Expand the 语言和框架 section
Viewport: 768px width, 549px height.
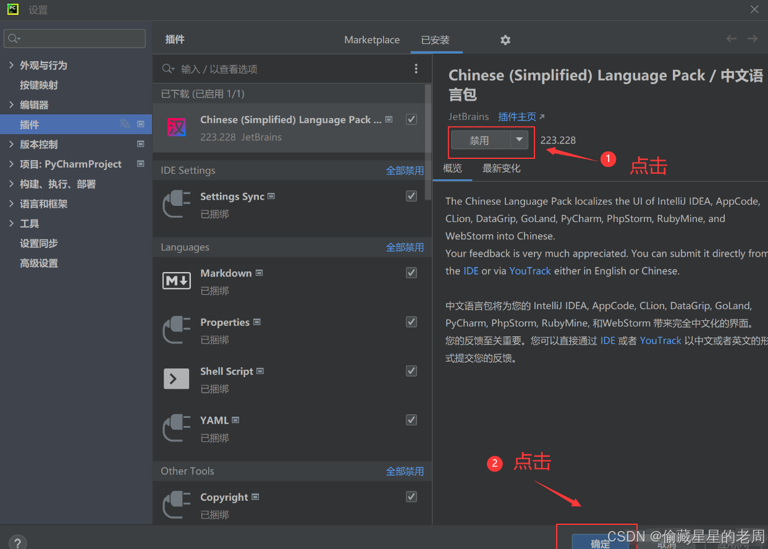11,203
